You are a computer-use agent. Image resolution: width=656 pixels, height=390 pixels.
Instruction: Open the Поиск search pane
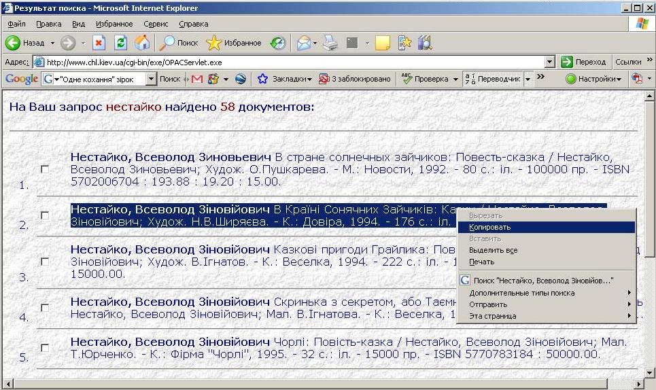[x=179, y=43]
